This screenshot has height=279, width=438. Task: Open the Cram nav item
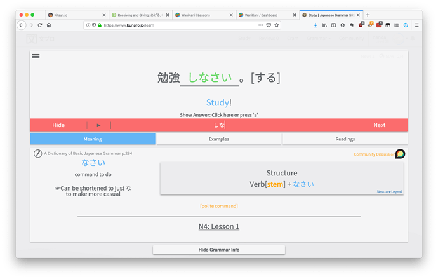coord(293,39)
